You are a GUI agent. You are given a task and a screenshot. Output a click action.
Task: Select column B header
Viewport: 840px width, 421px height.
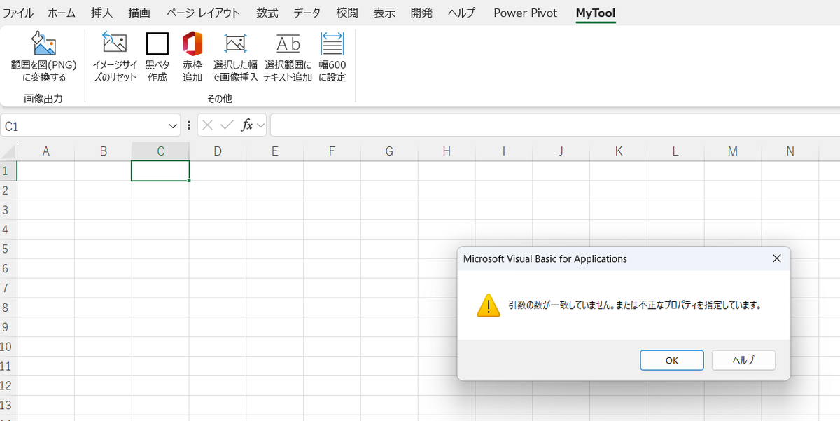(103, 151)
